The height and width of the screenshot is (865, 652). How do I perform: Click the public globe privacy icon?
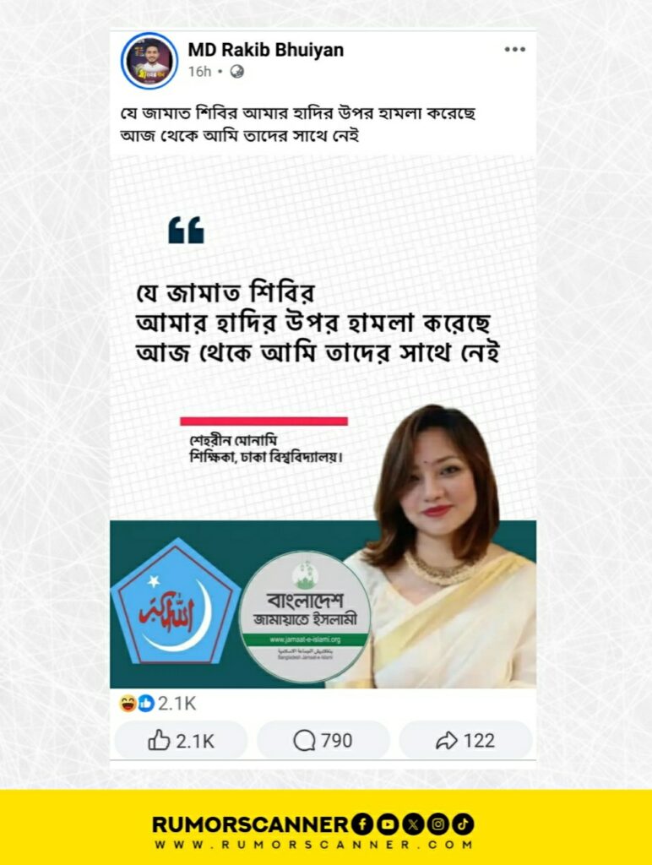237,72
